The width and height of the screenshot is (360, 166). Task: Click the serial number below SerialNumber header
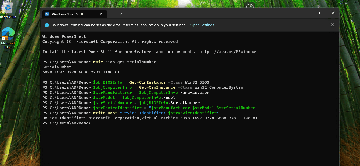81,72
